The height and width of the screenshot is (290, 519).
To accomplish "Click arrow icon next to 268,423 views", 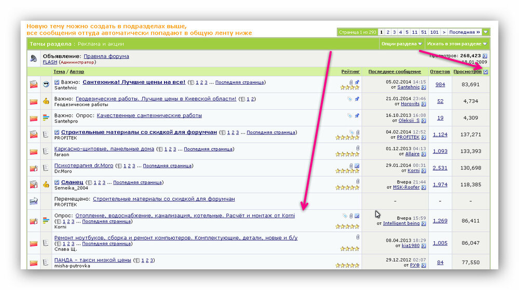I will [x=485, y=56].
